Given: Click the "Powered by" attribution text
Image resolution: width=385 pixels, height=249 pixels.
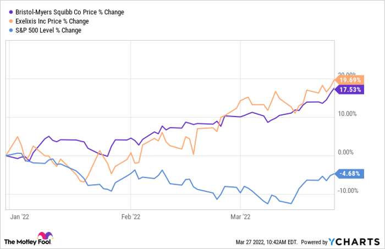Looking at the screenshot, I should click(313, 242).
